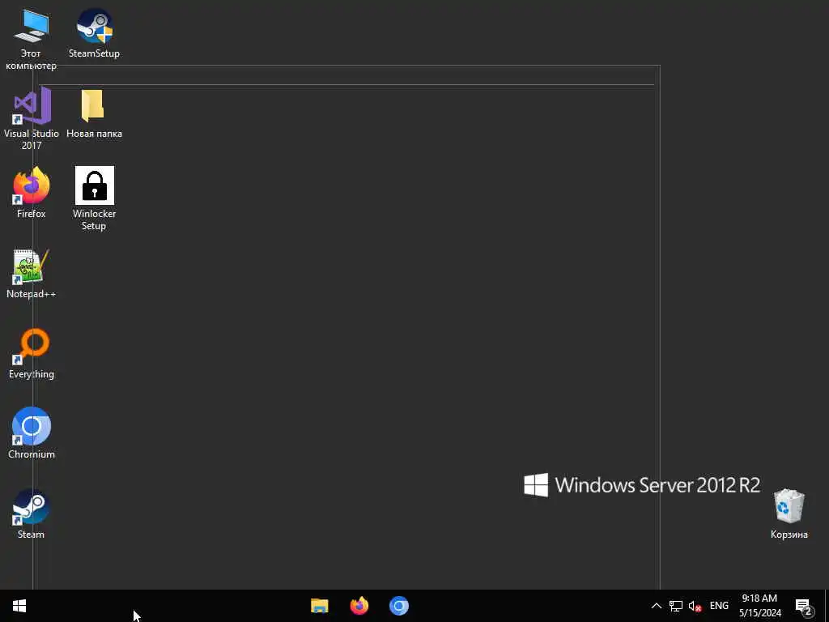The image size is (829, 622).
Task: Select the Winlocker Setup icon
Action: click(x=94, y=199)
